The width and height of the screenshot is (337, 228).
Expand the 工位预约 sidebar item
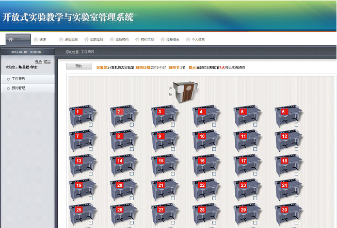(x=19, y=79)
